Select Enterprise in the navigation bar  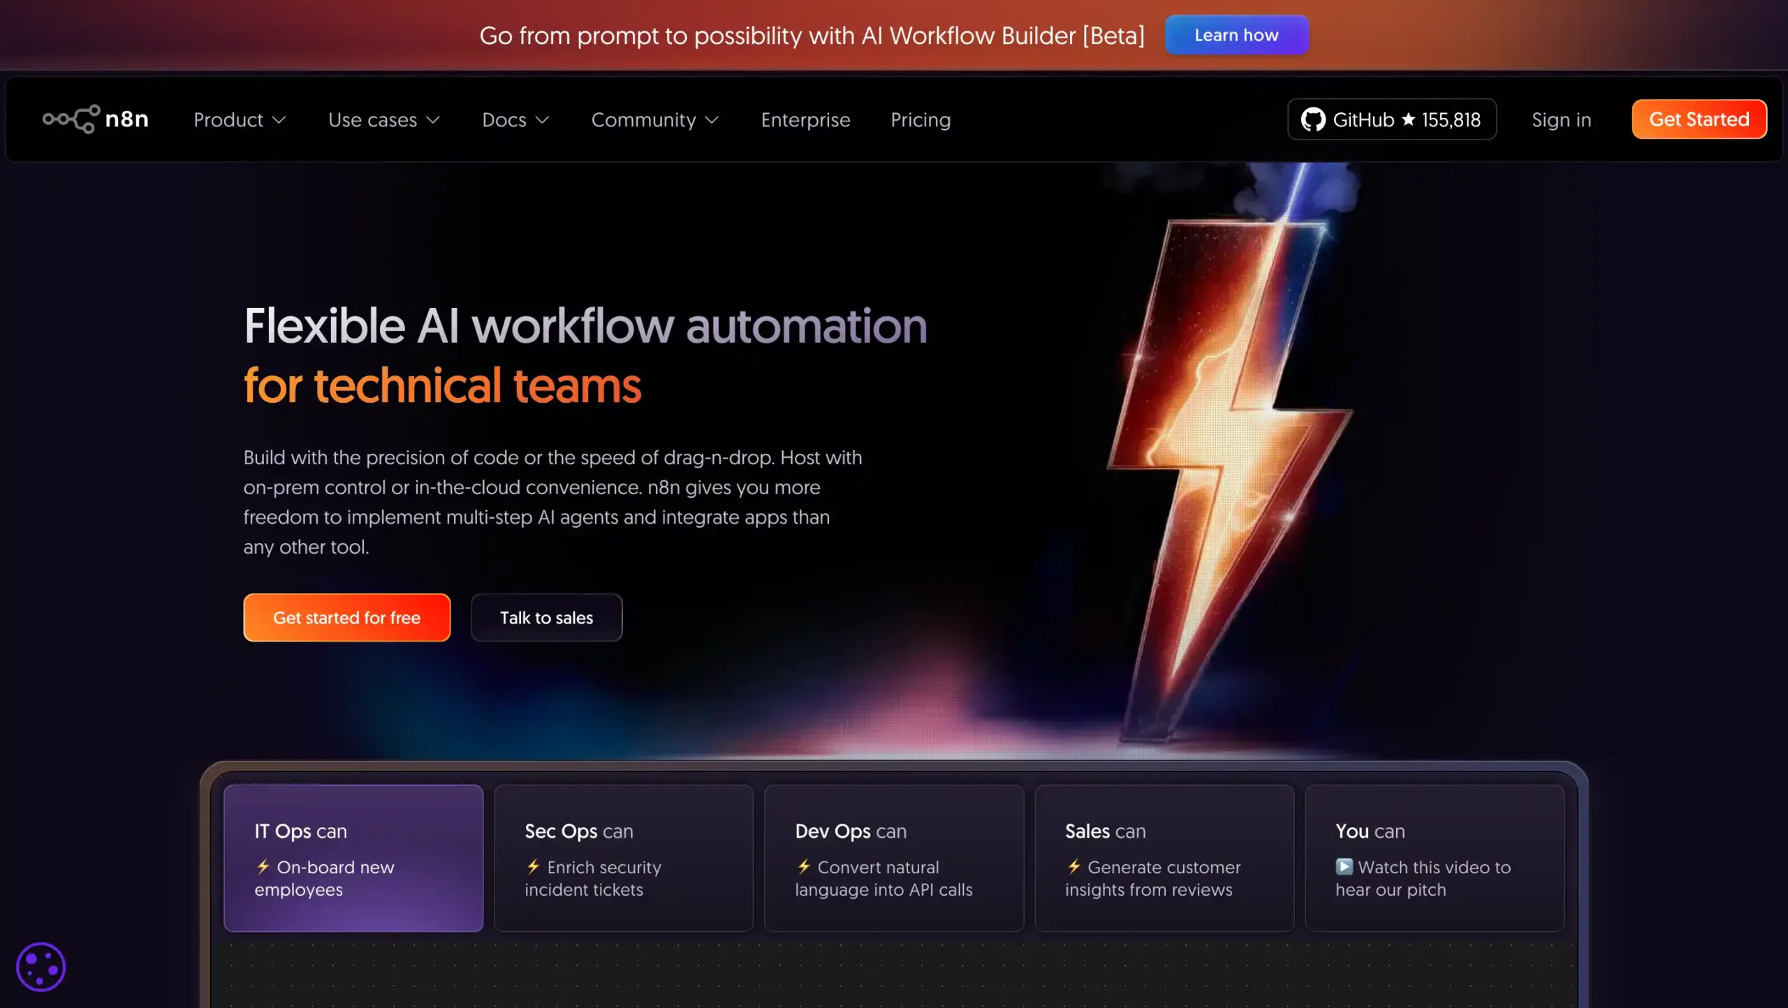805,119
